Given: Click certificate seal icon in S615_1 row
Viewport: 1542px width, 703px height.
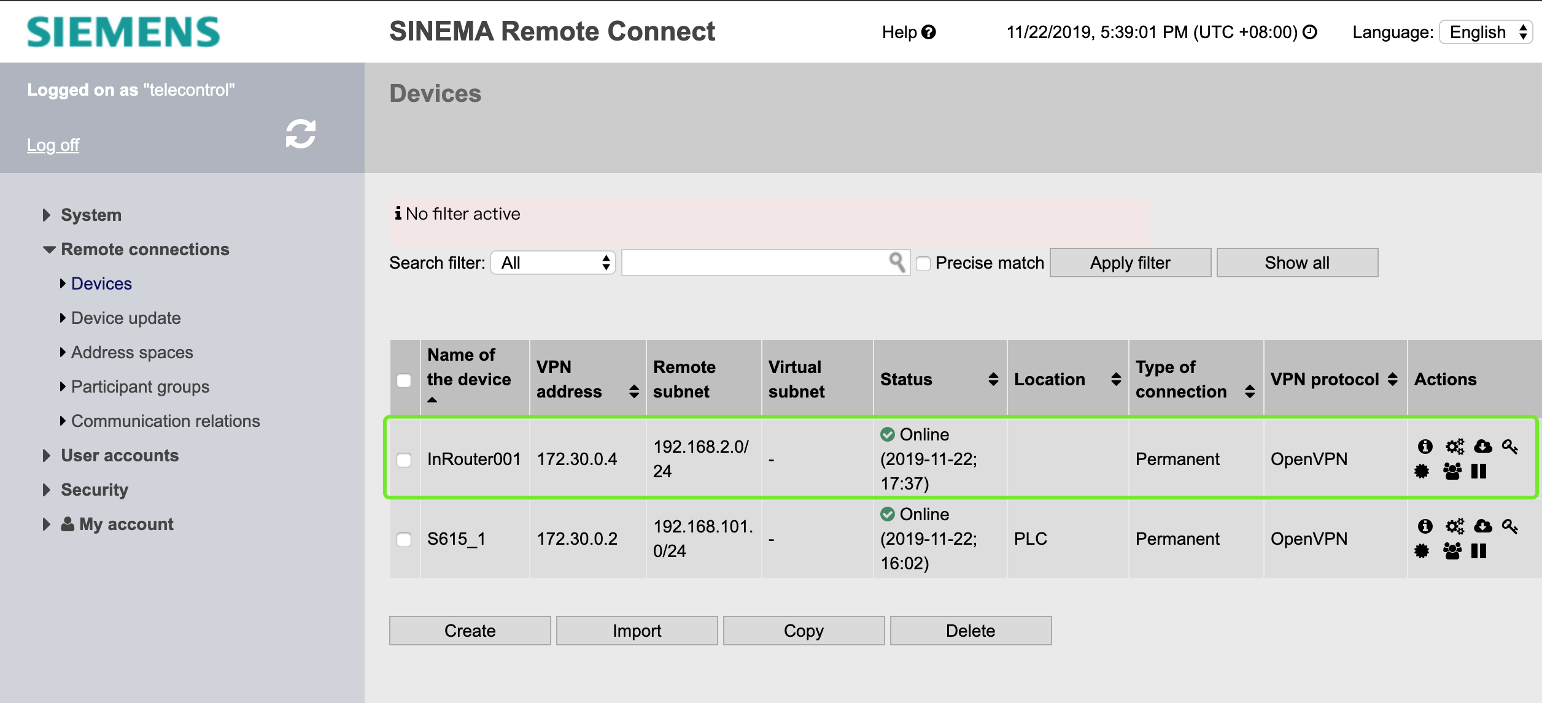Looking at the screenshot, I should (1422, 551).
